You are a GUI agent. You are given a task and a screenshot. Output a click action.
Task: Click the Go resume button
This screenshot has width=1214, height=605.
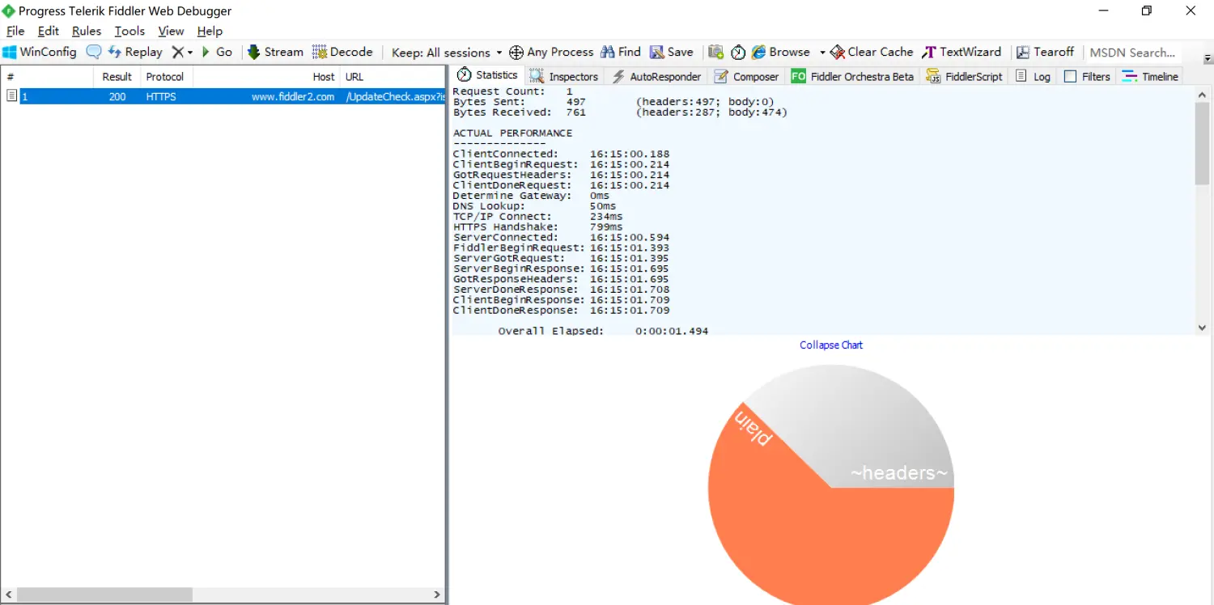[x=216, y=52]
